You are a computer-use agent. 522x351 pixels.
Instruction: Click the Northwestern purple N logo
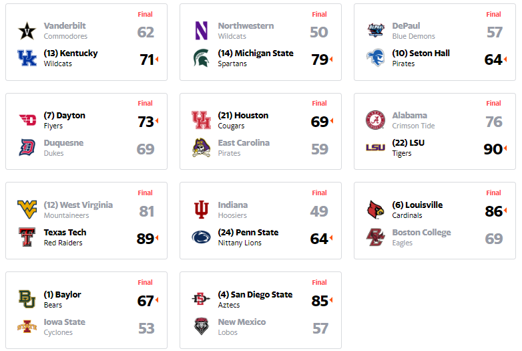[201, 31]
